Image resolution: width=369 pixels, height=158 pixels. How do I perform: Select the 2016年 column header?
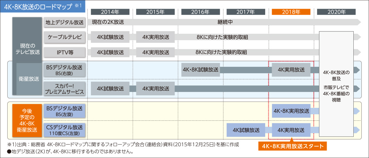tap(201, 12)
